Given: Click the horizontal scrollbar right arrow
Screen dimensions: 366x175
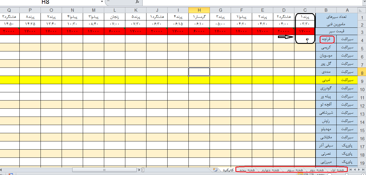Looking at the screenshot, I should point(139,170).
